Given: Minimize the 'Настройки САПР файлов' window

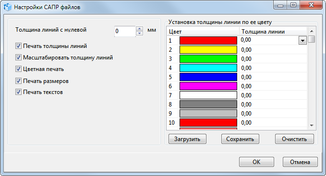Looking at the screenshot, I should tap(280, 5).
